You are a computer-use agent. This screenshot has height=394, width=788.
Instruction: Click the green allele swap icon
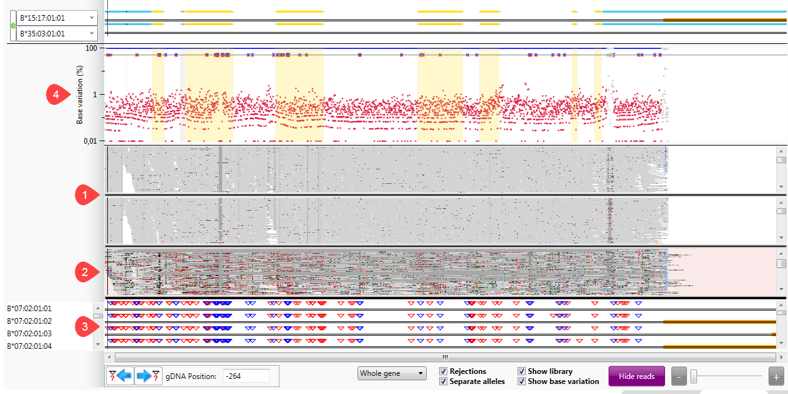(x=13, y=26)
